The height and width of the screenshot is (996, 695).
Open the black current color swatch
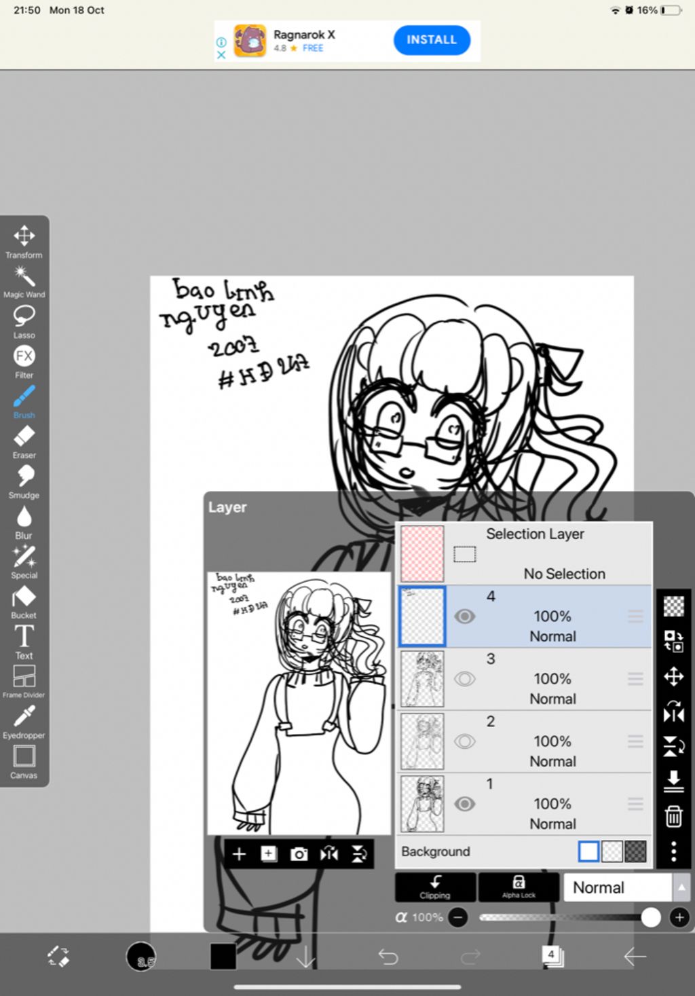click(x=223, y=957)
